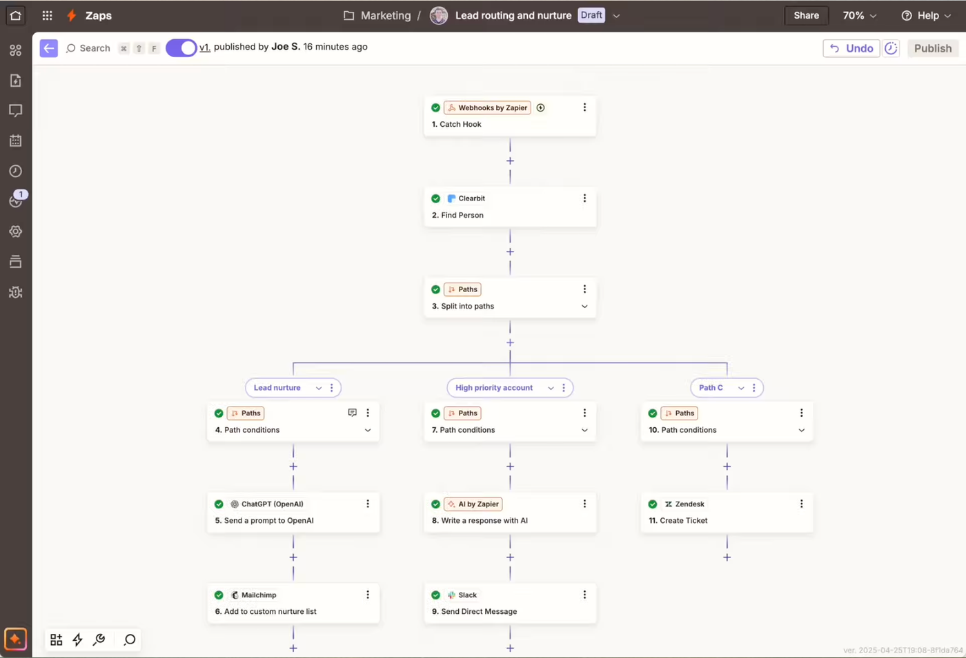Open the AI assistant icon in bottom left corner
Viewport: 966px width, 658px height.
pos(15,639)
